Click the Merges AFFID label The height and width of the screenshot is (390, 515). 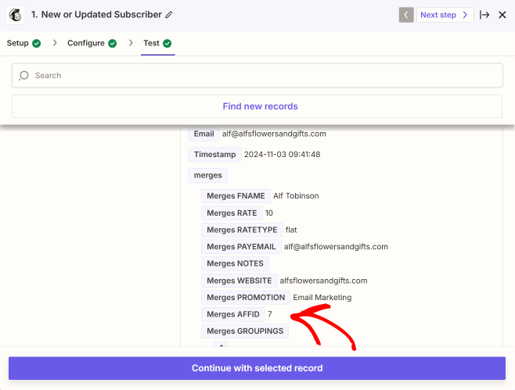tap(233, 314)
